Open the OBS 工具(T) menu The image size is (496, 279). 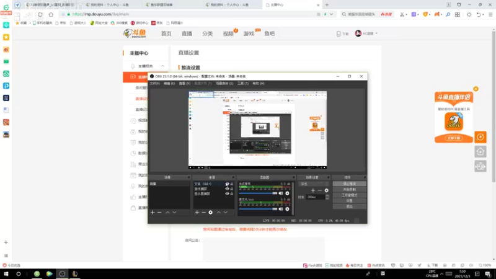243,84
